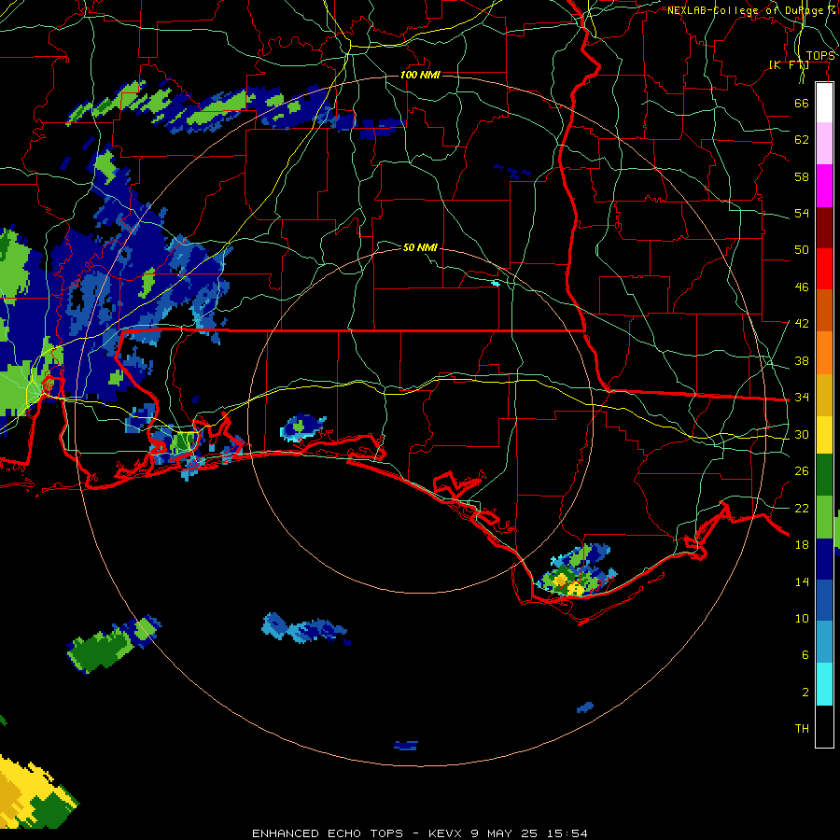This screenshot has height=840, width=840.
Task: Click the ENHANCED ECHO TOPS caption at bottom
Action: point(420,833)
